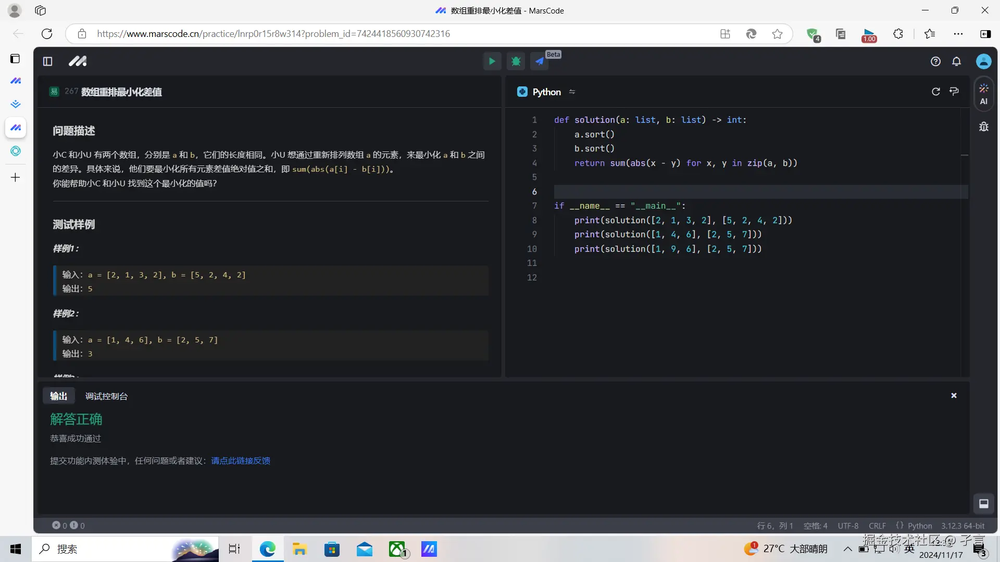
Task: Toggle the bottom output panel
Action: point(983,503)
